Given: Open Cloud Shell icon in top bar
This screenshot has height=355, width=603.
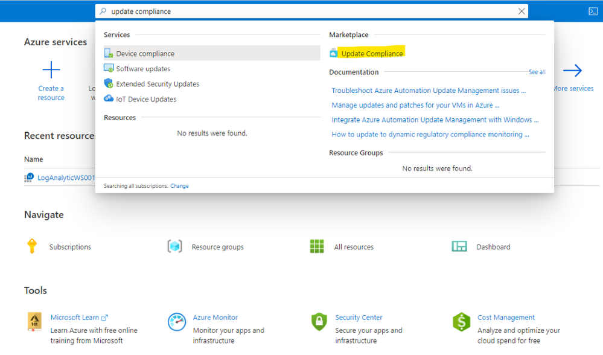Looking at the screenshot, I should pyautogui.click(x=593, y=11).
